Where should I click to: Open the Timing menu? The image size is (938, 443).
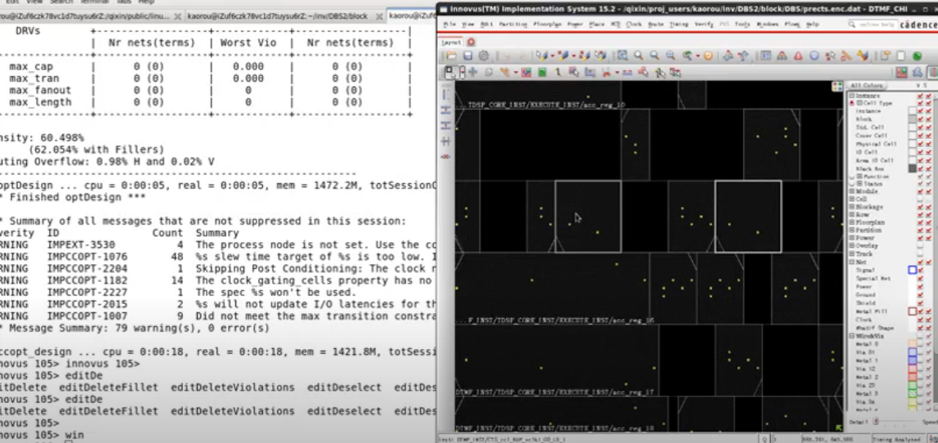click(679, 25)
